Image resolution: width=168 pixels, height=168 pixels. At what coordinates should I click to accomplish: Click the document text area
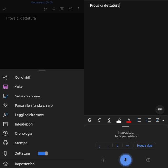42,41
